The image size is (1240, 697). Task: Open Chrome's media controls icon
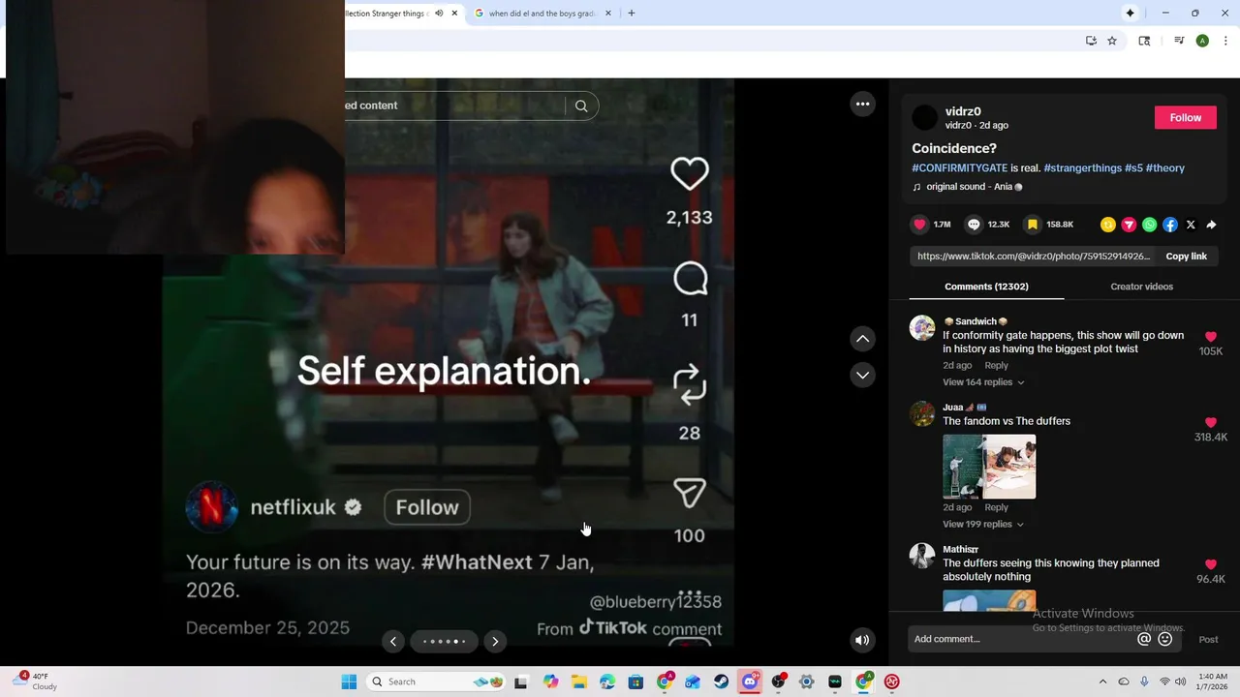[x=1179, y=41]
